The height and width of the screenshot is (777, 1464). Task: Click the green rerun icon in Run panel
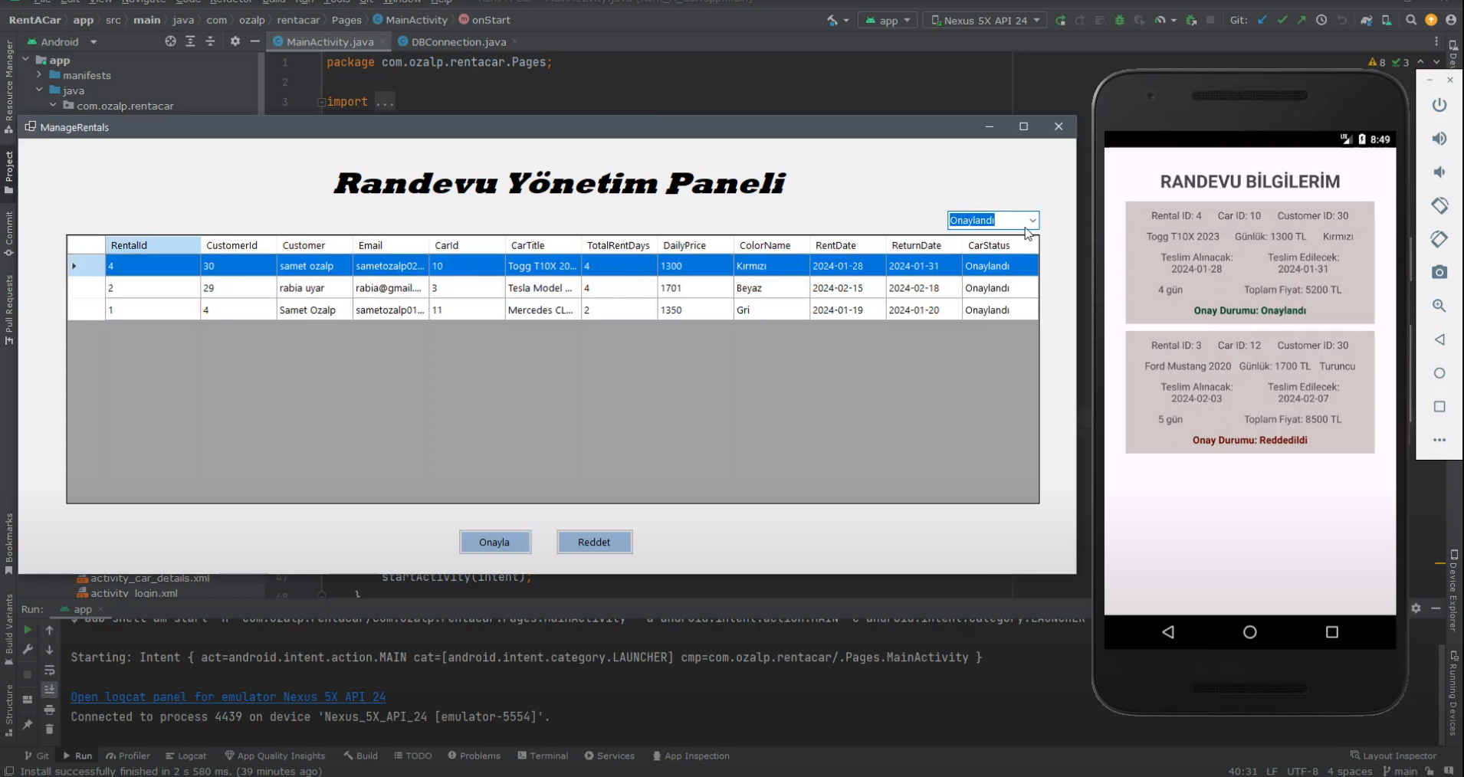coord(28,630)
